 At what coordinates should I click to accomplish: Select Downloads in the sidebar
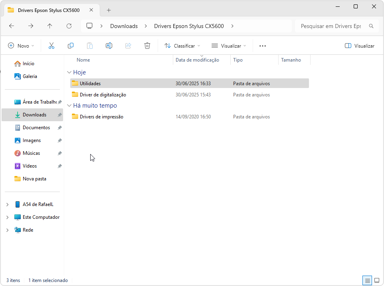pos(32,115)
